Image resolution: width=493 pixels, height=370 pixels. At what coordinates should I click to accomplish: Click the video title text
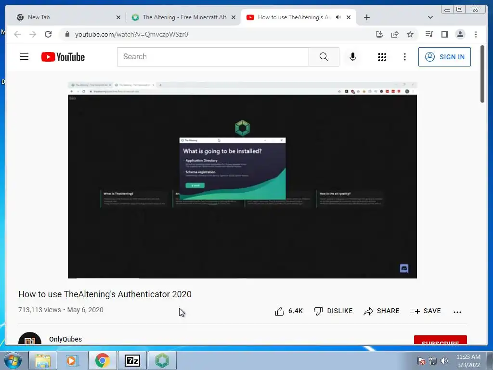click(104, 294)
